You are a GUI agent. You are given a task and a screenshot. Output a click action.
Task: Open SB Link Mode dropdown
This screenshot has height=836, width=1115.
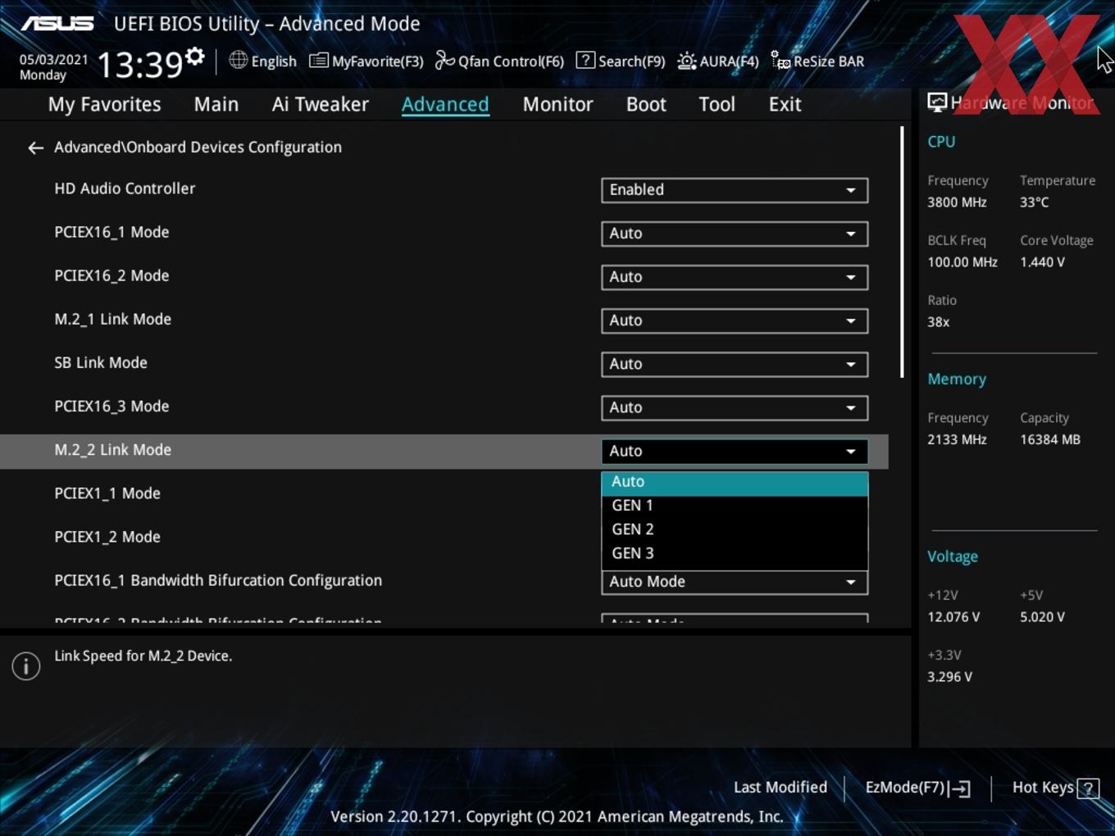tap(735, 364)
